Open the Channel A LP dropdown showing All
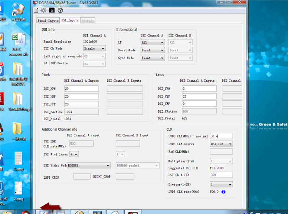Image resolution: width=288 pixels, height=214 pixels. 153,42
